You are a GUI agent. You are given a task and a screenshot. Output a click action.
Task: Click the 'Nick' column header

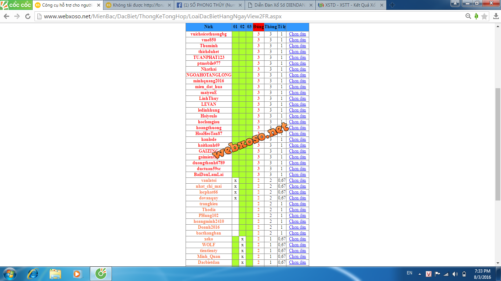(209, 27)
